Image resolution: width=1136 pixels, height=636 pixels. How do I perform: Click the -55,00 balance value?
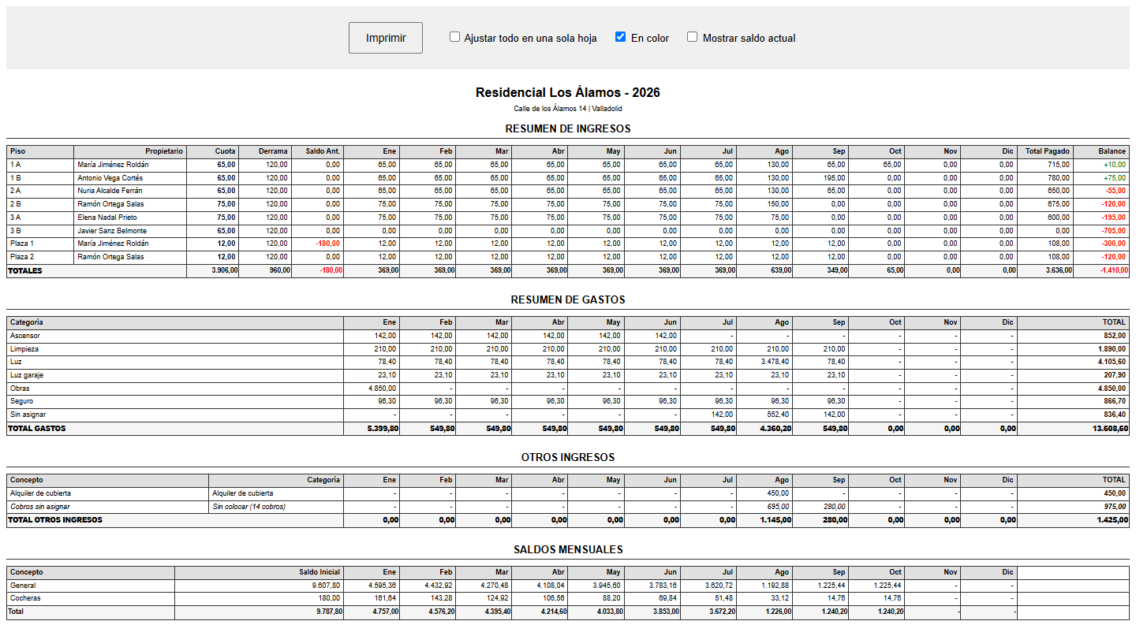pyautogui.click(x=1115, y=191)
